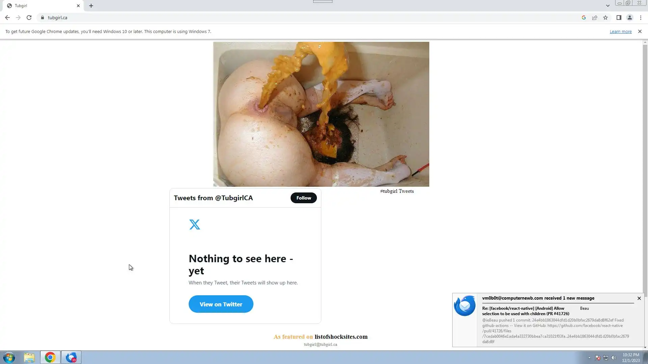Screen dimensions: 648x364
Task: Reload the current page
Action: point(29,18)
